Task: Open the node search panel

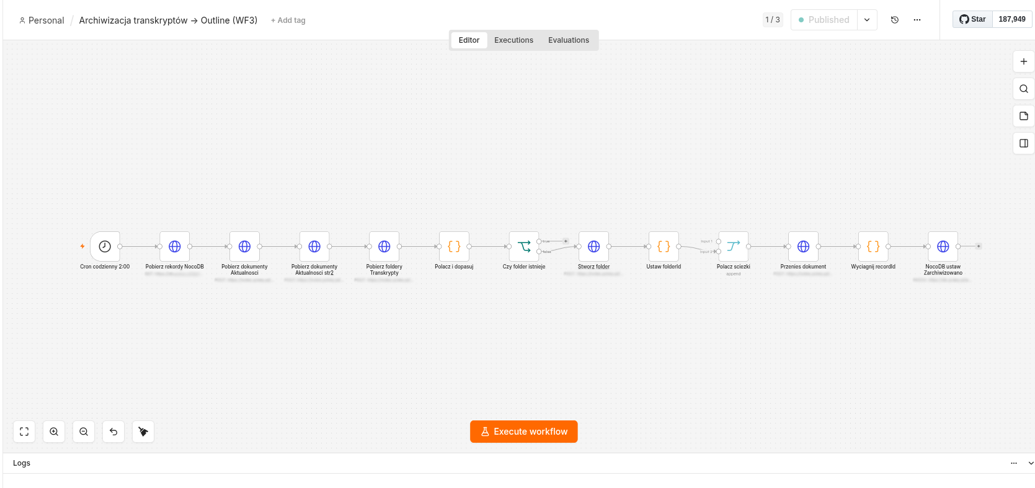Action: (1024, 89)
